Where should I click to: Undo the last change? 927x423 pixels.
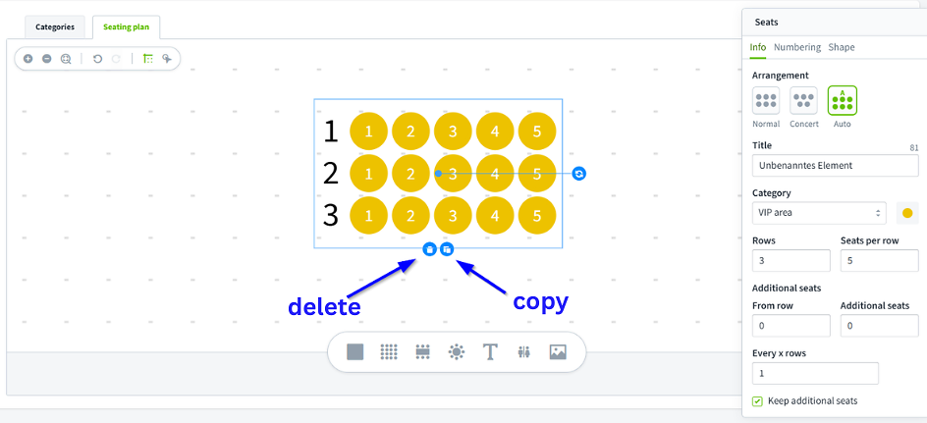[97, 59]
